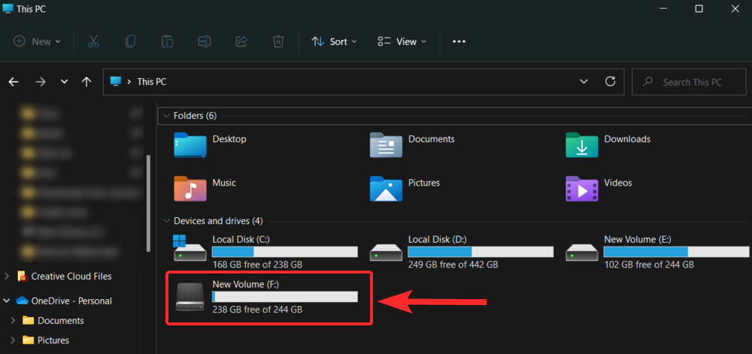Expand OneDrive Pictures subfolder arrow

[14, 340]
